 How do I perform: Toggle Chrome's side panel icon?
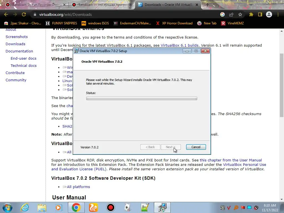[x=260, y=14]
